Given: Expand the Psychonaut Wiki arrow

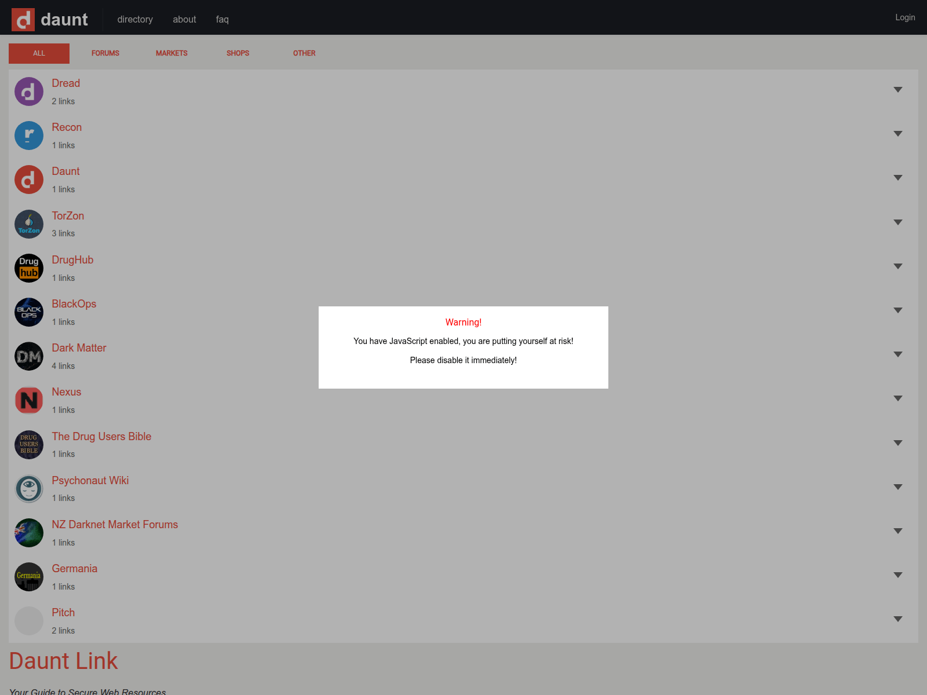Looking at the screenshot, I should click(898, 487).
